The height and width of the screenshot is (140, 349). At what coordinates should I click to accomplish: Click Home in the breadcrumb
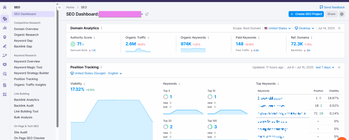tap(70, 7)
